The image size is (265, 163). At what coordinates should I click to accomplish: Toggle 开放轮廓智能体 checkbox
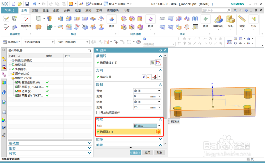click(98, 113)
